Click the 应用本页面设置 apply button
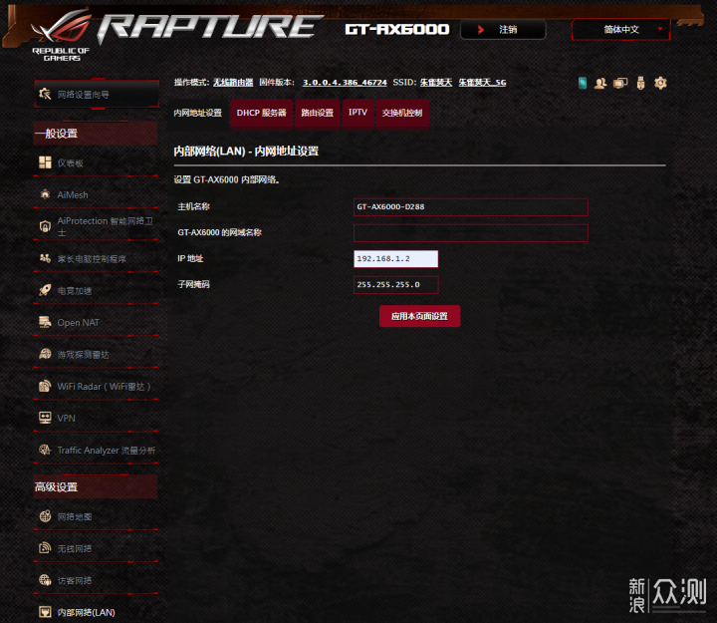Viewport: 717px width, 623px height. [420, 316]
